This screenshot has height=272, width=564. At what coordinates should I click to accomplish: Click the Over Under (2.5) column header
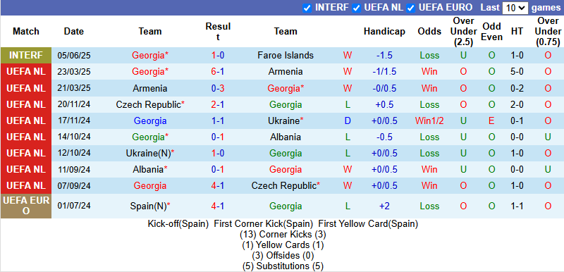463,31
